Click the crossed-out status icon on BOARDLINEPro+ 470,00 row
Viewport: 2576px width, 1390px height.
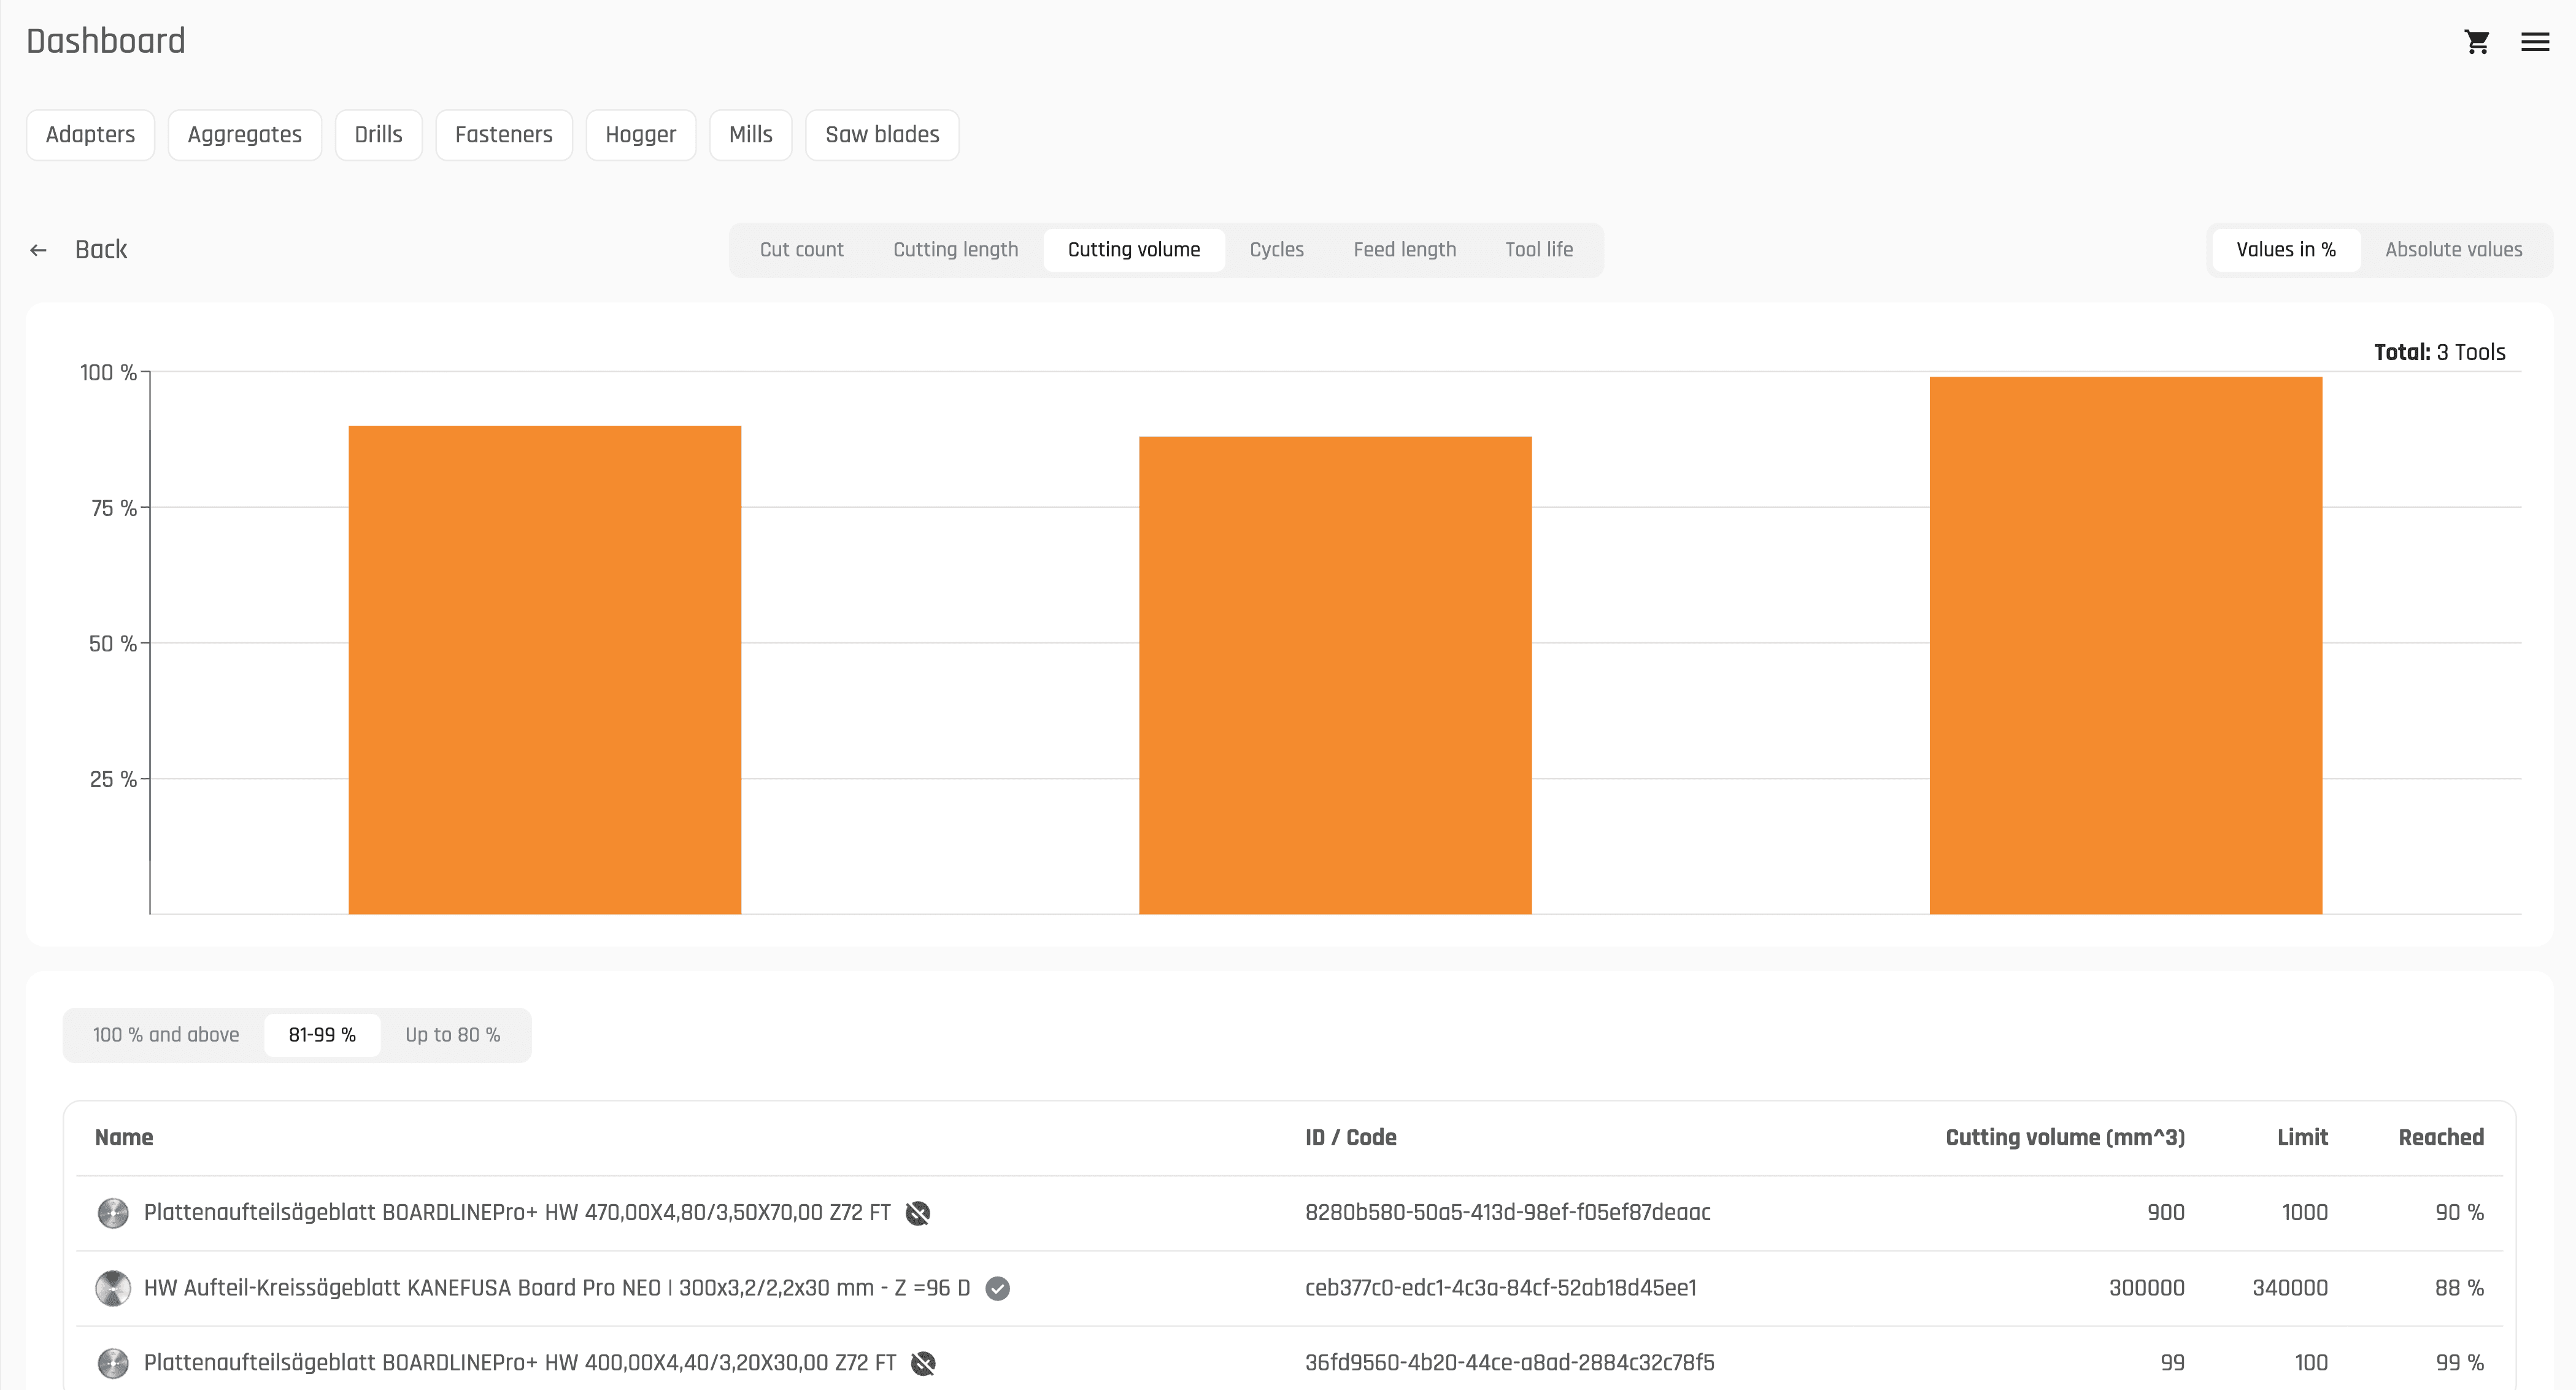click(918, 1213)
